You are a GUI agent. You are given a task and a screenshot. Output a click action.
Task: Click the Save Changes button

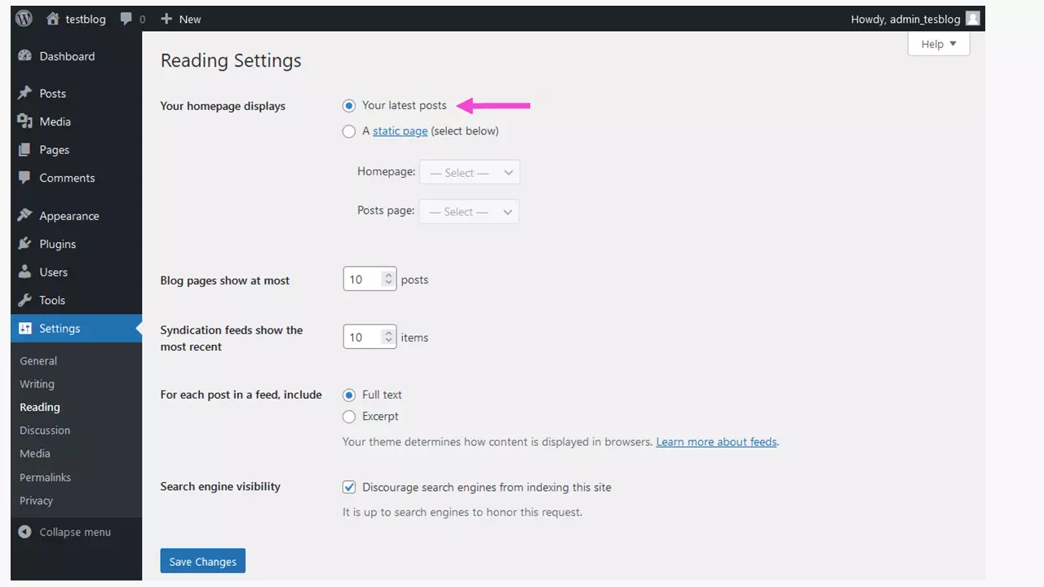point(203,561)
